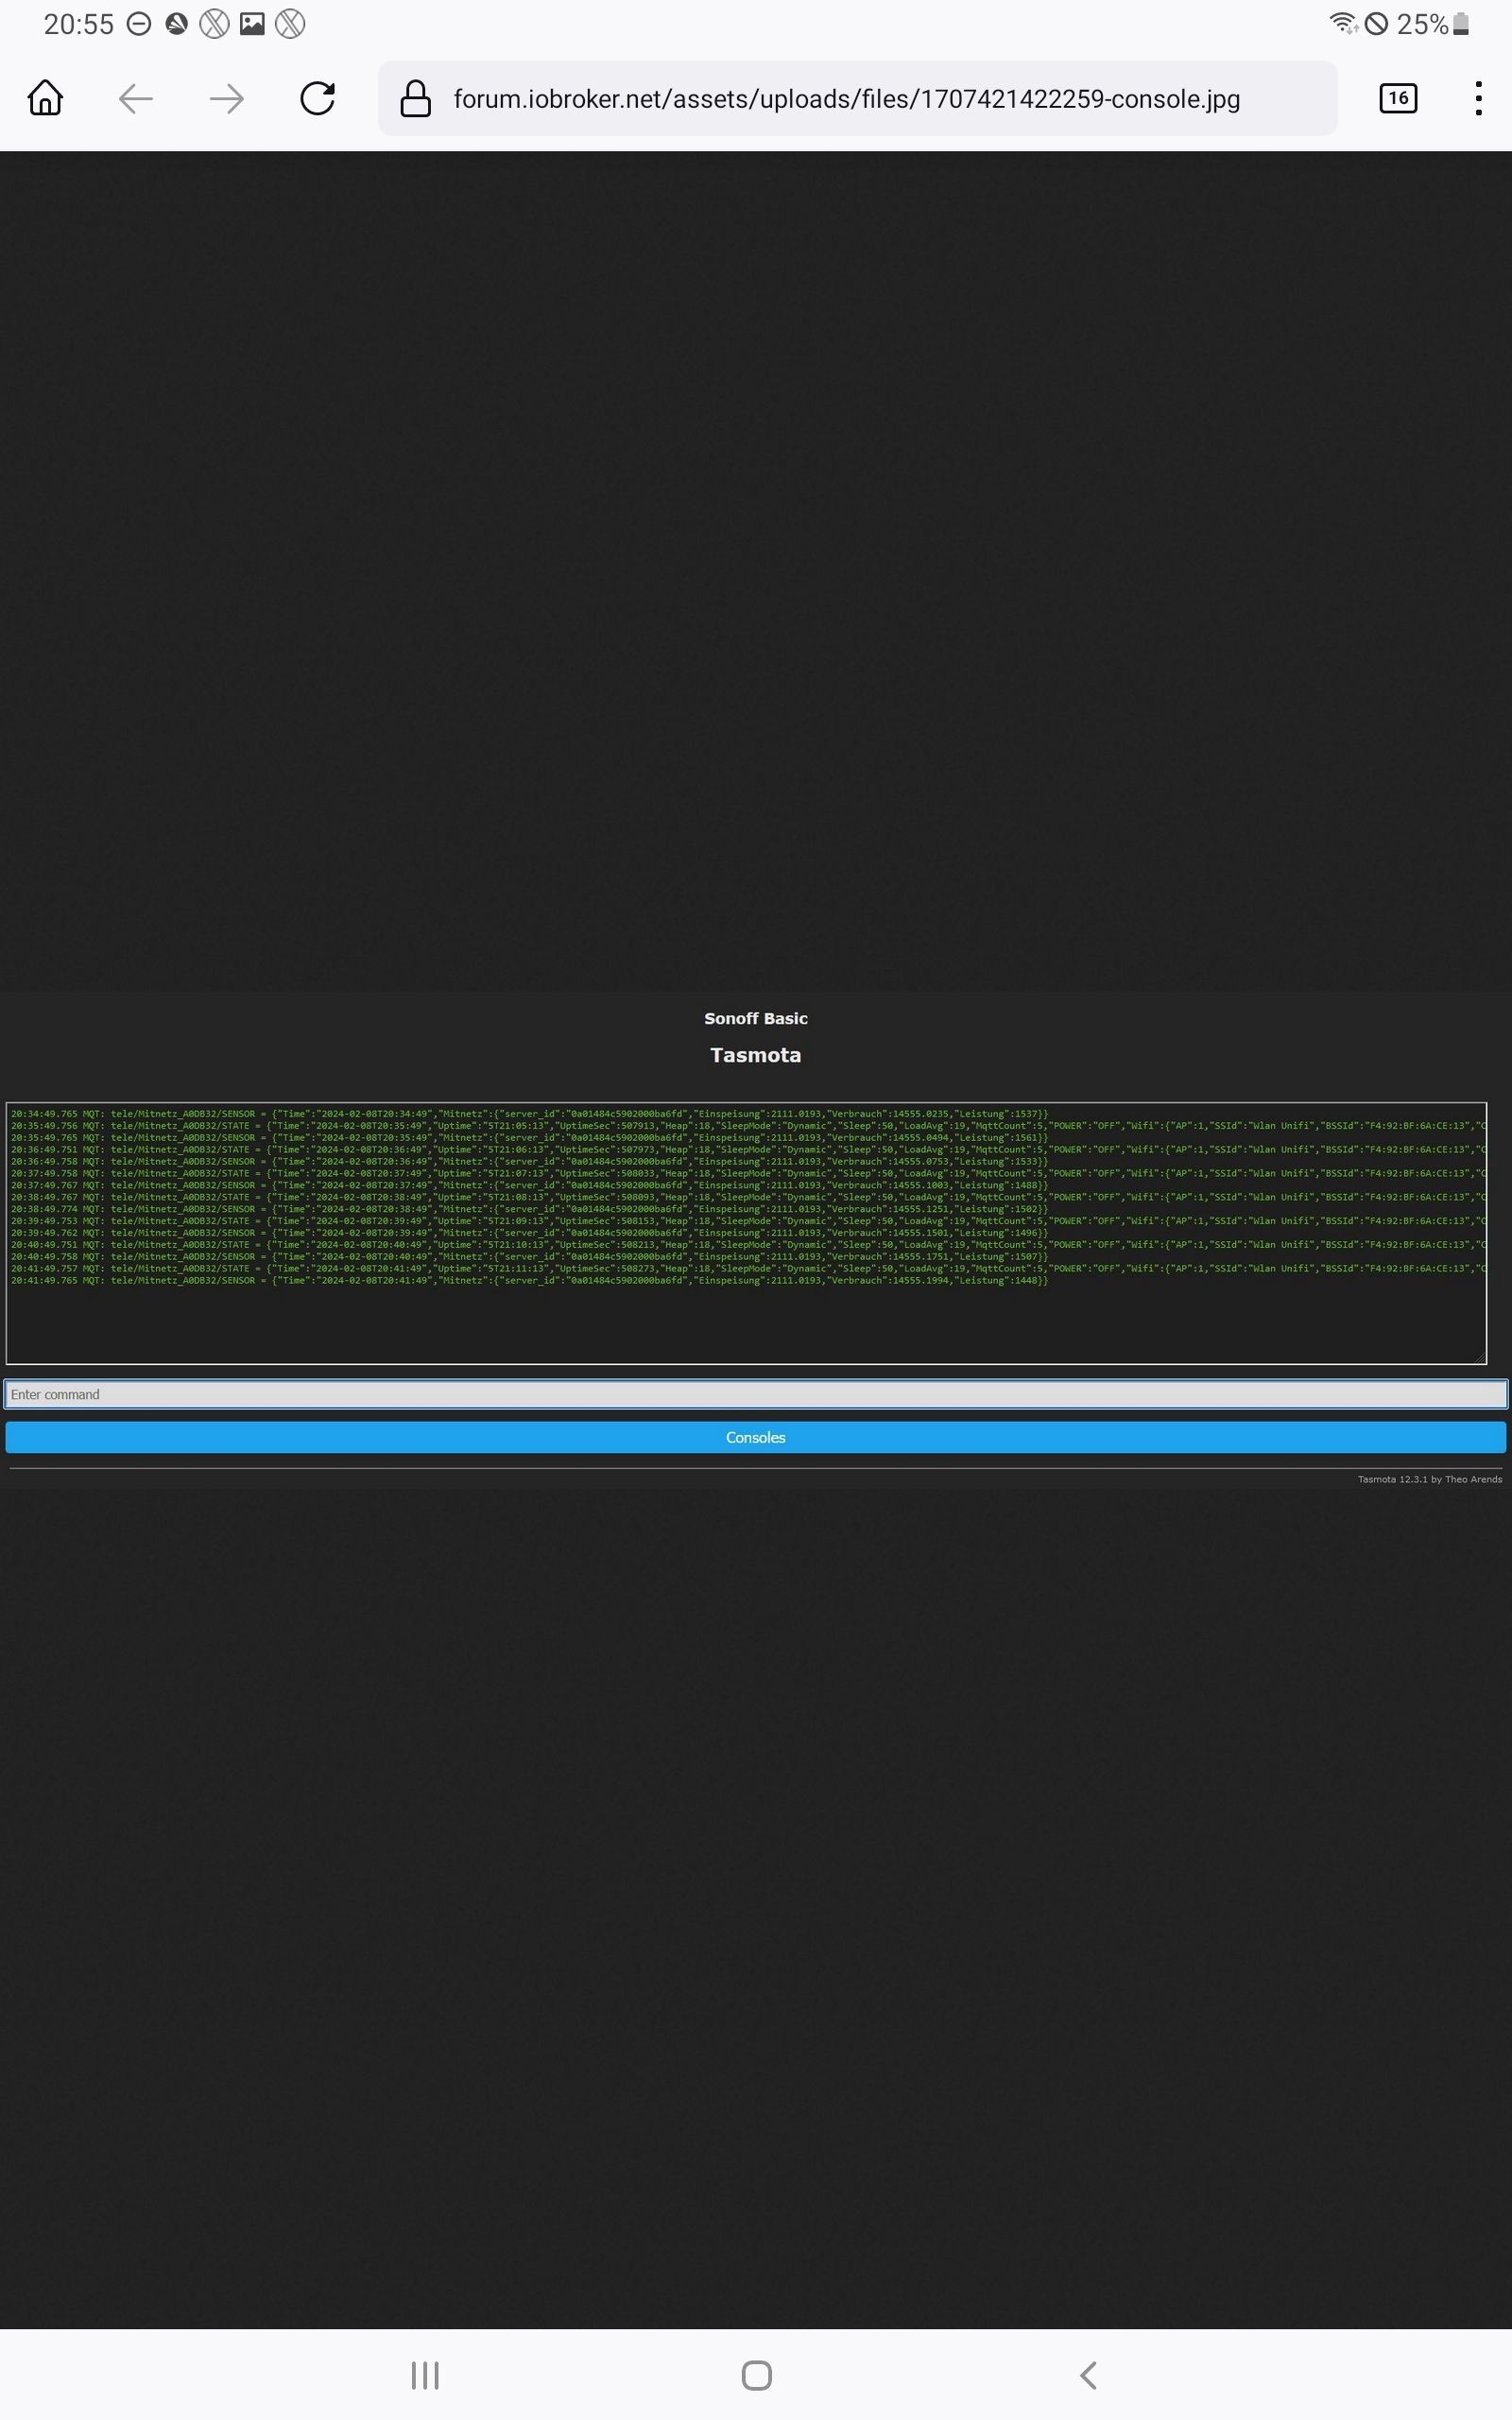This screenshot has width=1512, height=2420.
Task: Click the 20:41:49.765 SENSOR log line
Action: point(529,1280)
